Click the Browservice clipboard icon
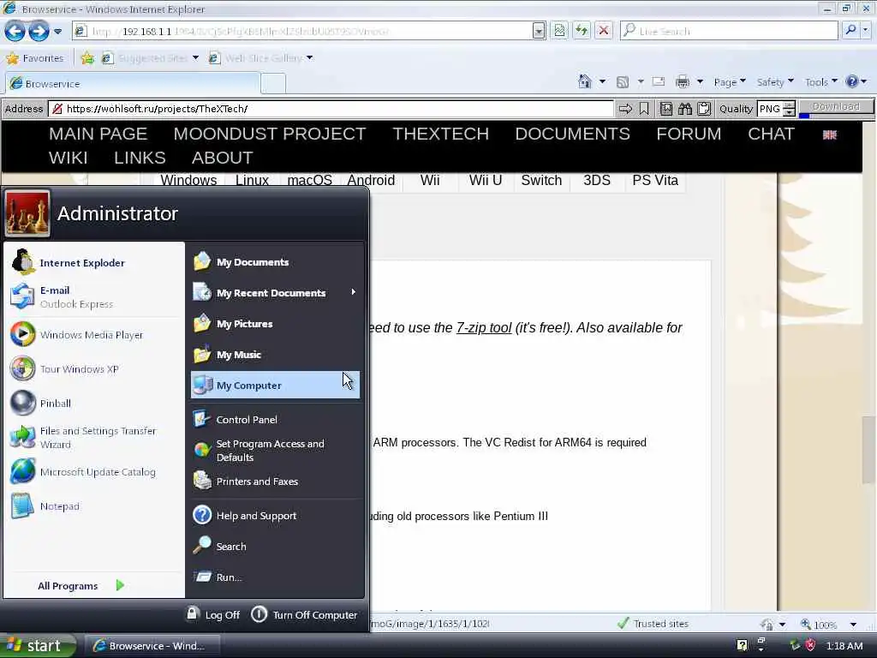This screenshot has width=877, height=658. [x=704, y=109]
